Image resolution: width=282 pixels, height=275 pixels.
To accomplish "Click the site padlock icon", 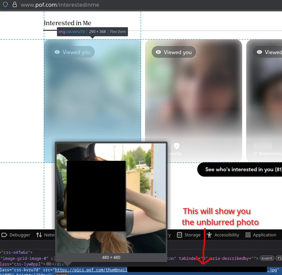I will point(14,5).
